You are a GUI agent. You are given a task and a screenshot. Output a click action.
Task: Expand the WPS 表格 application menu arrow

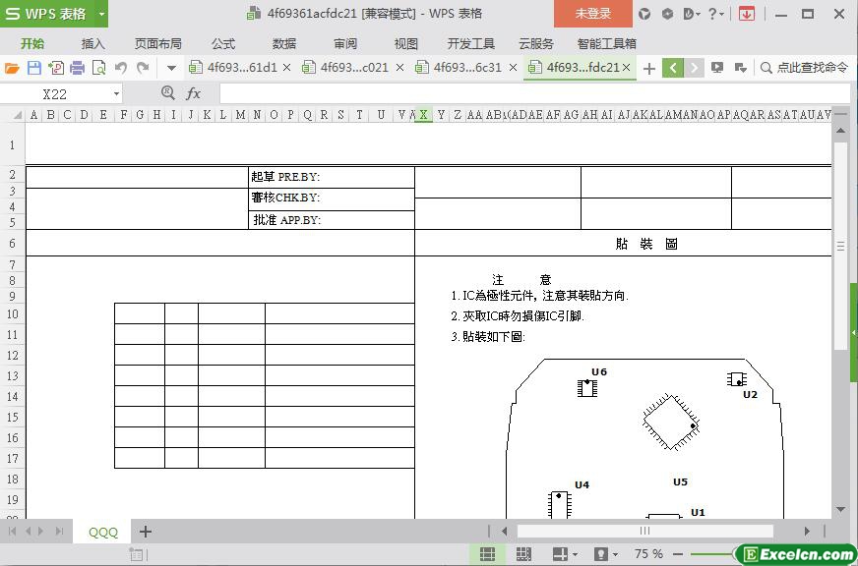click(x=101, y=14)
